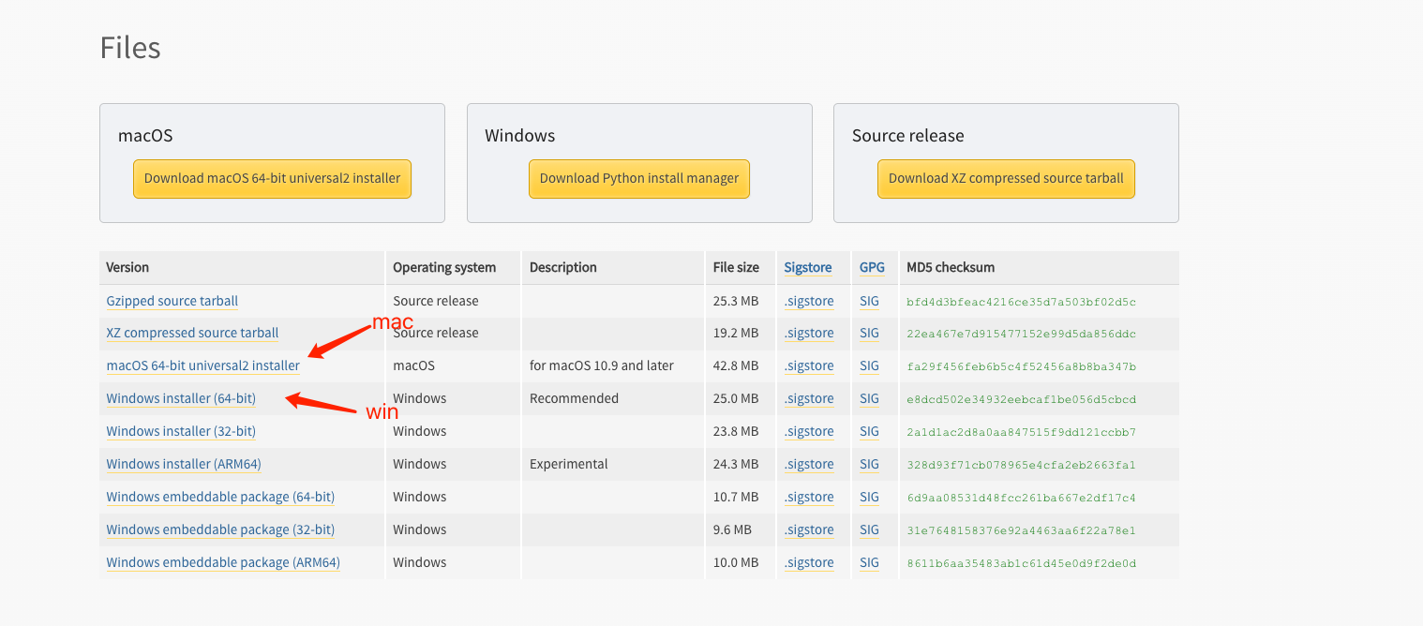The width and height of the screenshot is (1423, 626).
Task: Select checksum 8611b6aa35483ab1c61d45e0d9f2de0d
Action: click(1021, 563)
